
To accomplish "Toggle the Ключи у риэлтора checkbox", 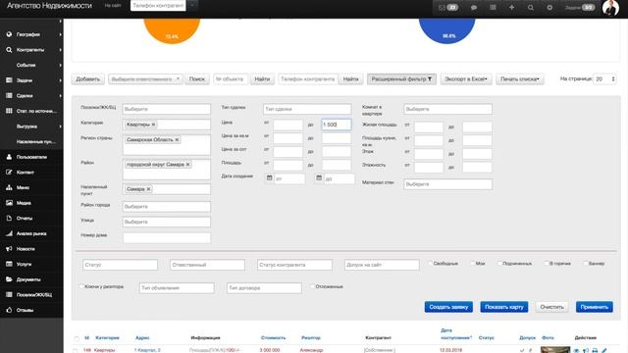I will [81, 286].
